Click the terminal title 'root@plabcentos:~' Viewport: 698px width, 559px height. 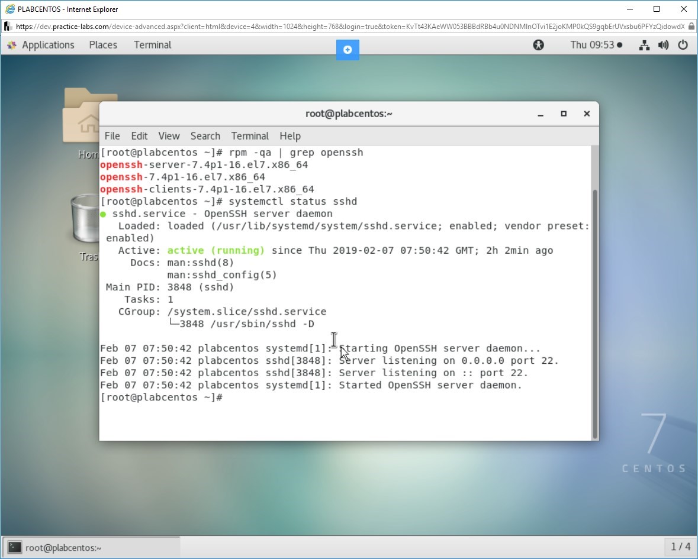[x=349, y=114]
